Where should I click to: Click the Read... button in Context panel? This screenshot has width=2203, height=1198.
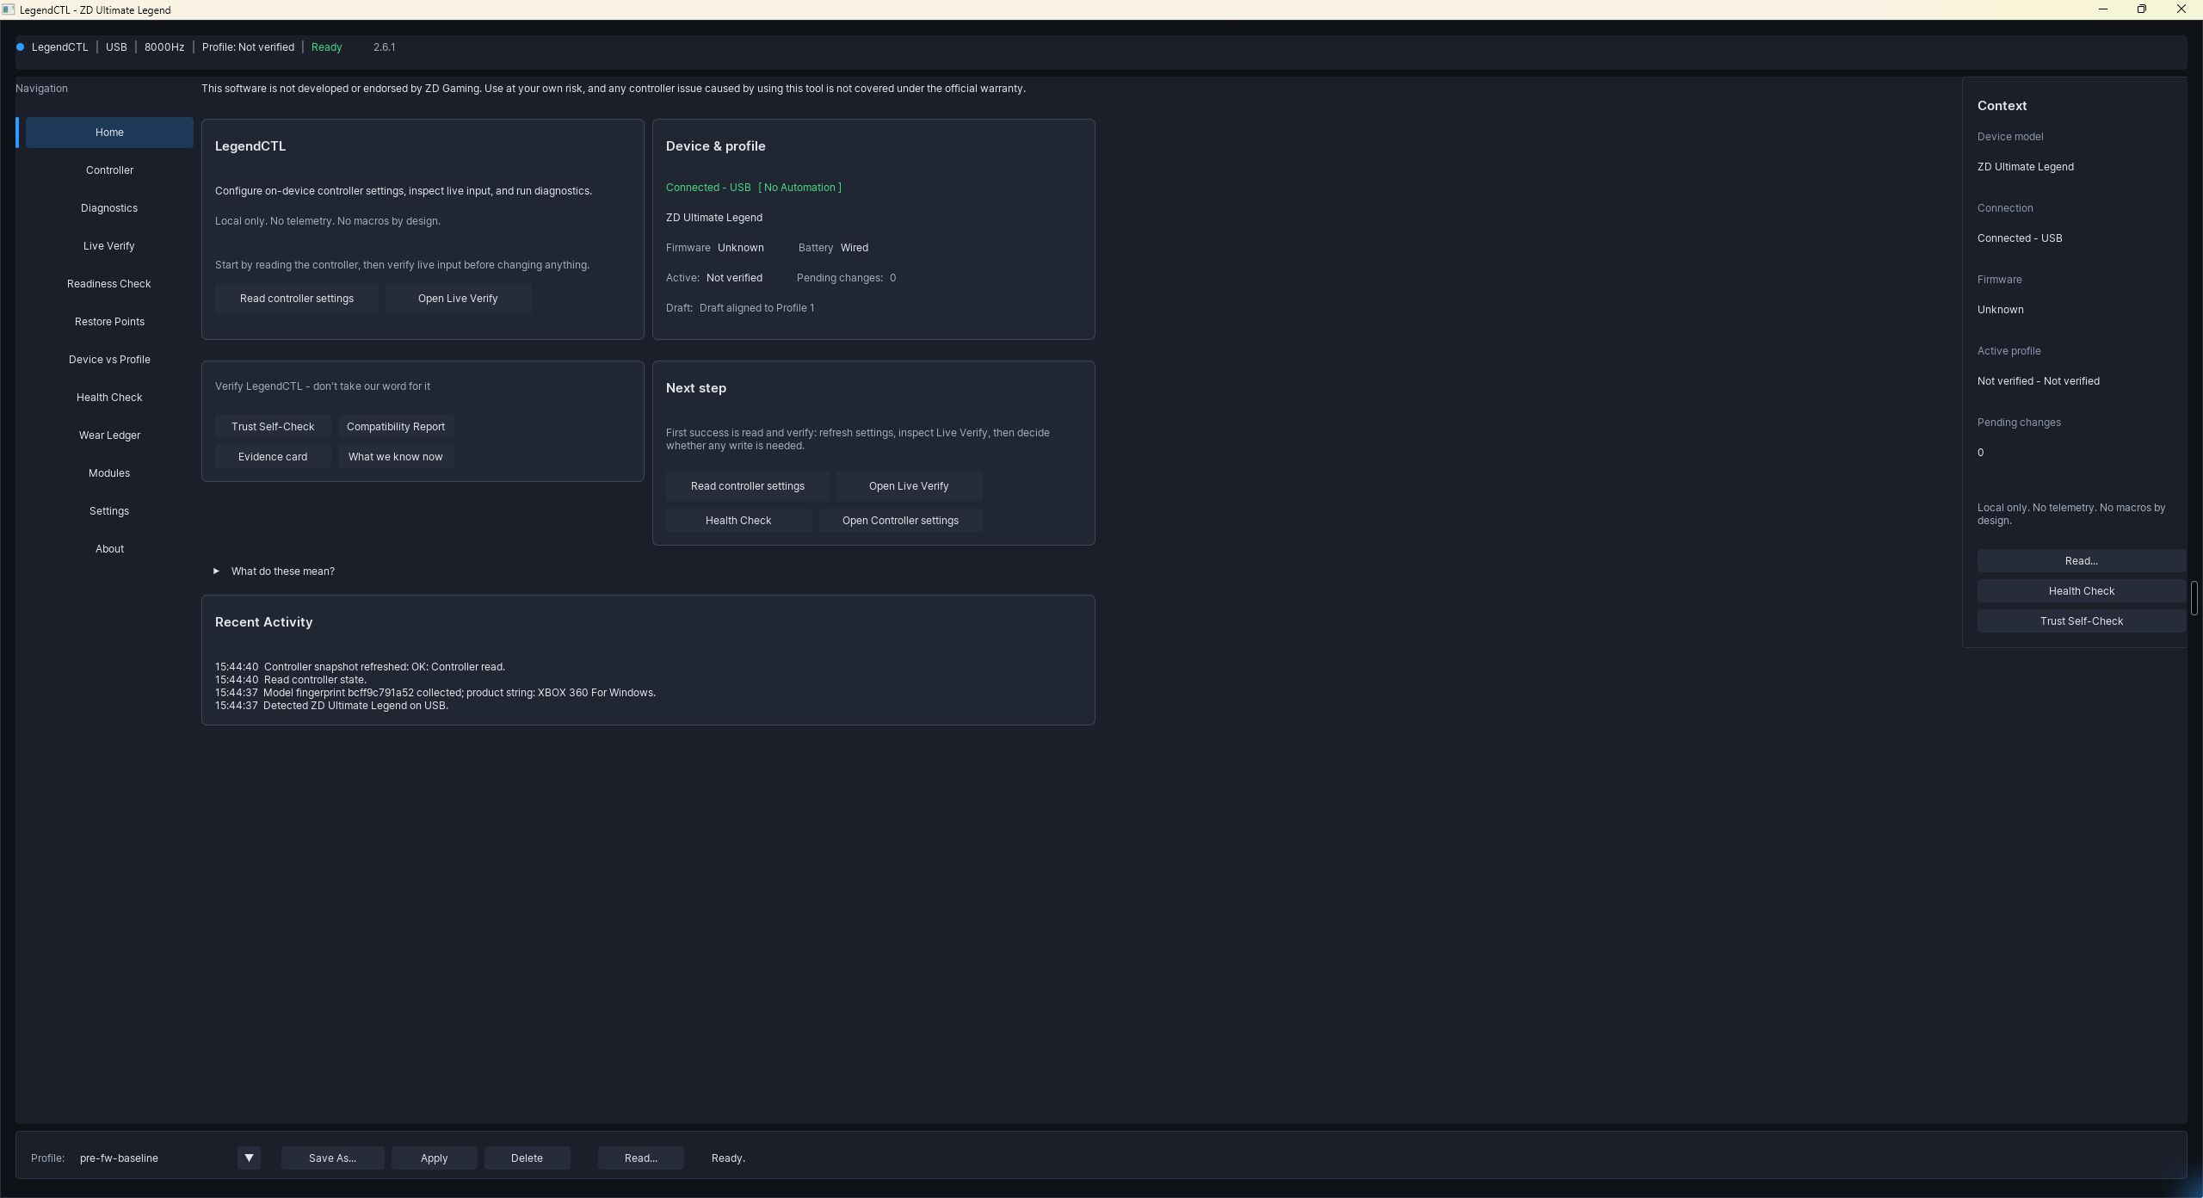pyautogui.click(x=2081, y=561)
